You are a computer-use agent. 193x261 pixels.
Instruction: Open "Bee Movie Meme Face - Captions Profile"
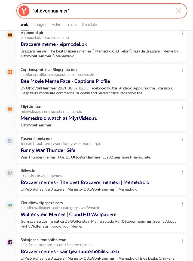pyautogui.click(x=65, y=81)
